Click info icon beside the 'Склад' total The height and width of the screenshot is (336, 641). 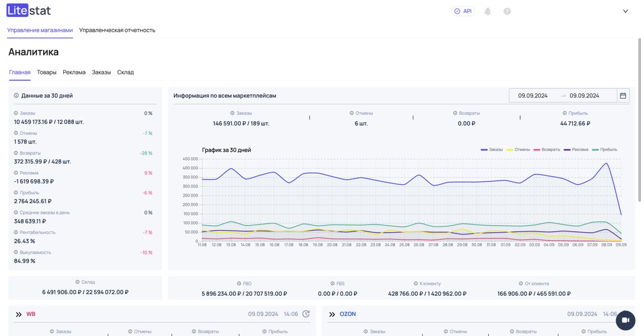[78, 282]
